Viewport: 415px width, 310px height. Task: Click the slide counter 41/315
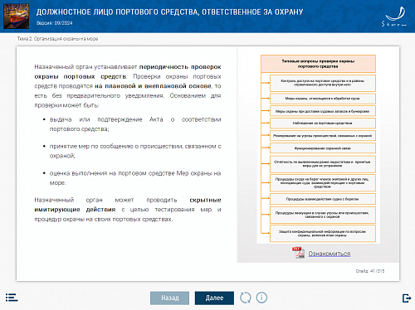[x=370, y=271]
